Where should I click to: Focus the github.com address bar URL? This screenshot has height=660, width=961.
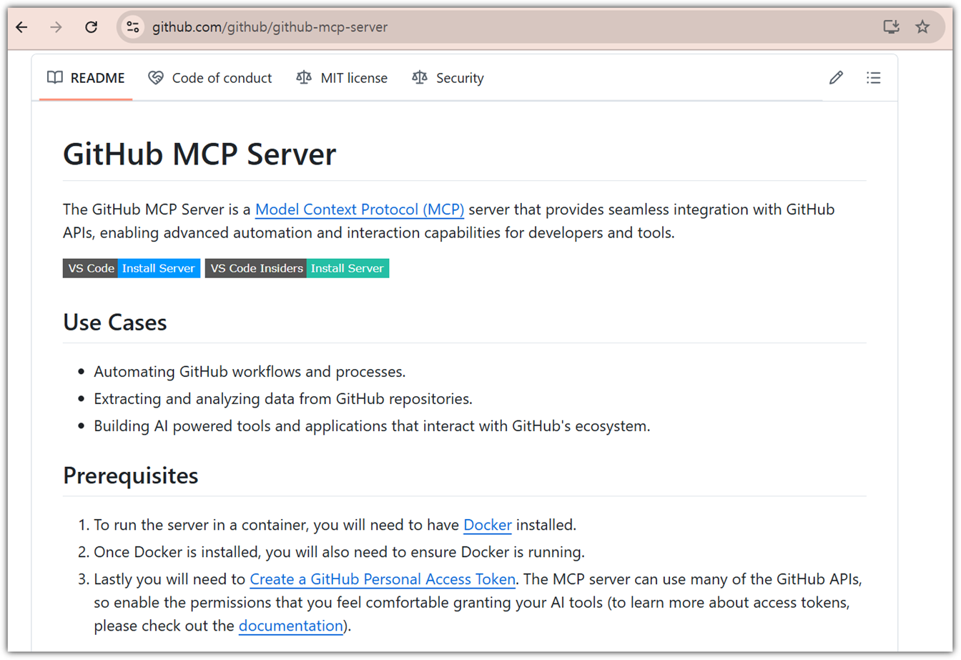click(270, 27)
